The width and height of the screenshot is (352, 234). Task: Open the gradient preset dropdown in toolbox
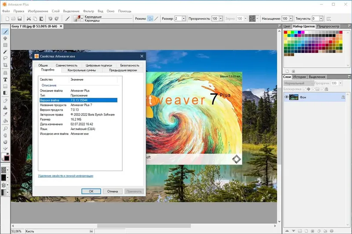pyautogui.click(x=7, y=193)
